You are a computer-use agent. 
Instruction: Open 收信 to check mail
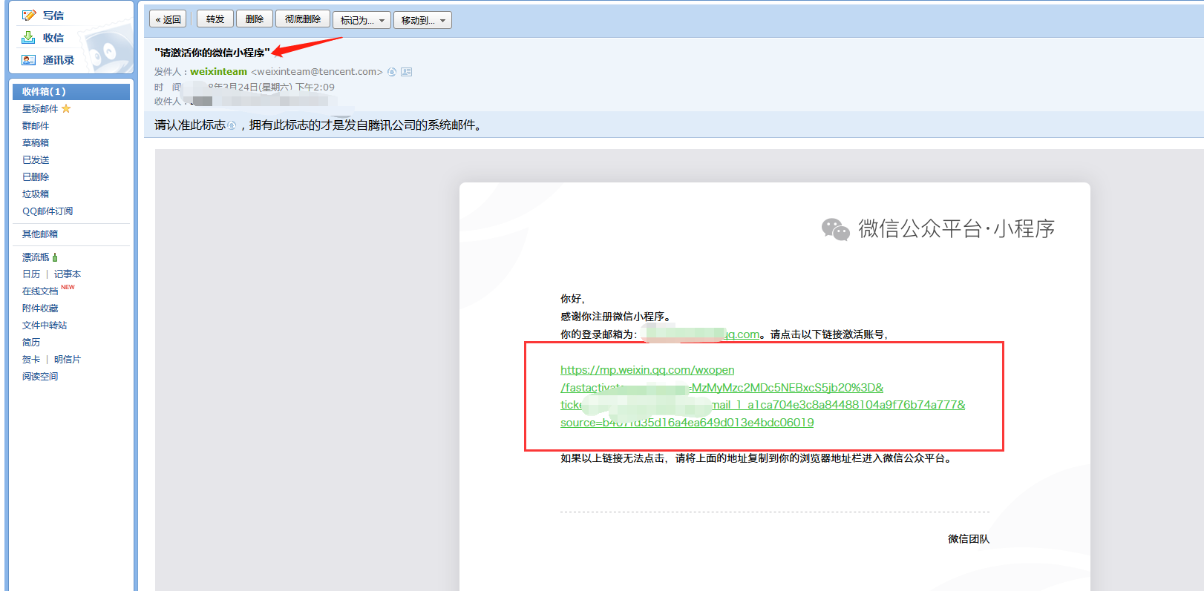click(x=53, y=38)
